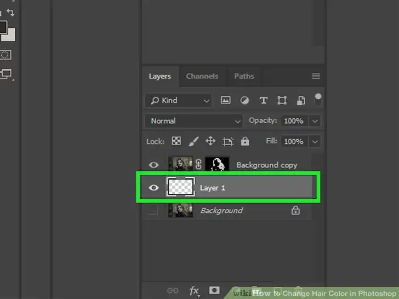Lock transparent pixels checkerboard icon
This screenshot has width=399, height=299.
[176, 141]
